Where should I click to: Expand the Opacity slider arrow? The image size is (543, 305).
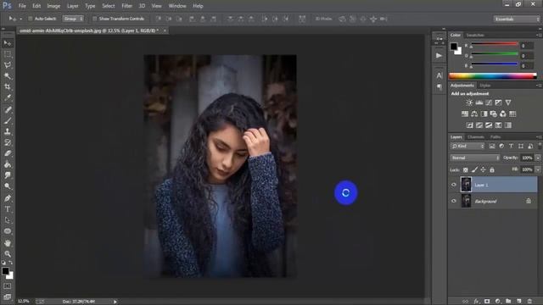click(x=538, y=158)
